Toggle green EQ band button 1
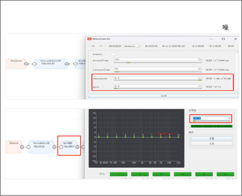 coord(119,174)
